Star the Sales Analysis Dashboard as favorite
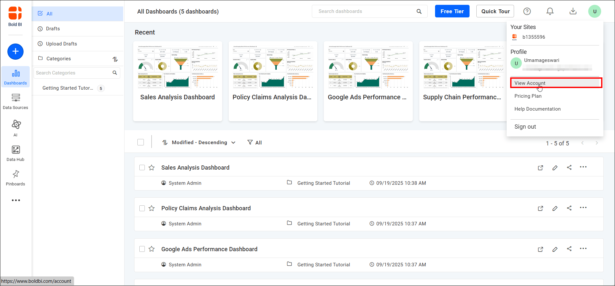The width and height of the screenshot is (615, 286). [x=152, y=168]
